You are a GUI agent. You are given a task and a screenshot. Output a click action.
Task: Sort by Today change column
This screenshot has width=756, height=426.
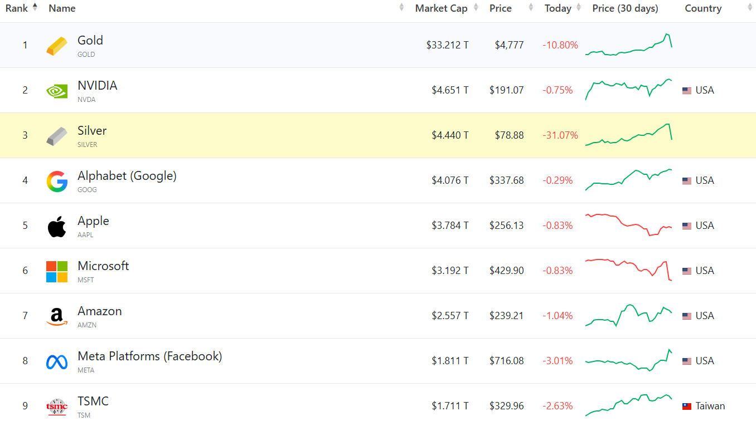point(558,8)
